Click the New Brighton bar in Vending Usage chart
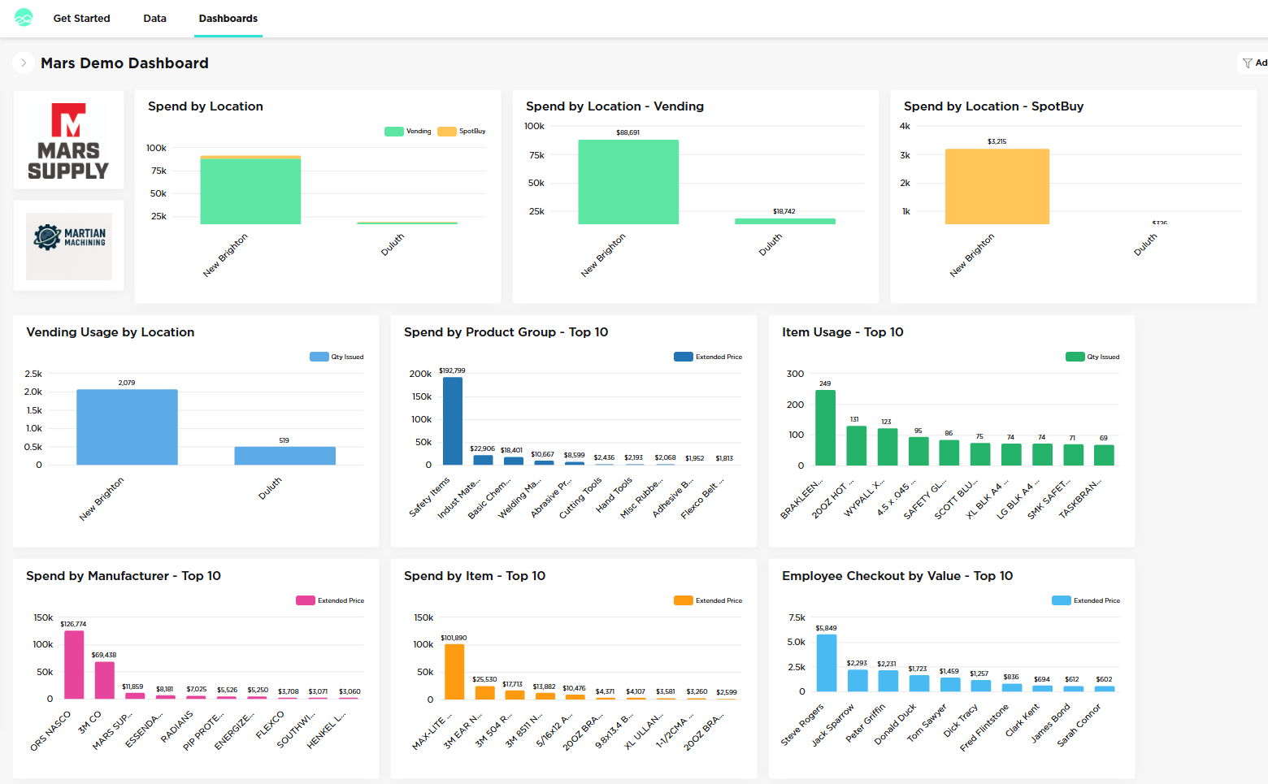The height and width of the screenshot is (784, 1268). (127, 427)
